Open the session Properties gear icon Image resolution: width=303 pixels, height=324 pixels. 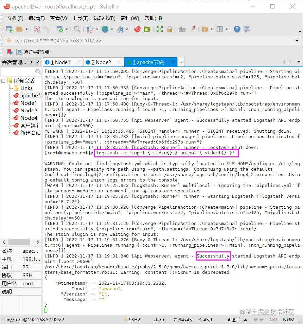tap(60, 29)
